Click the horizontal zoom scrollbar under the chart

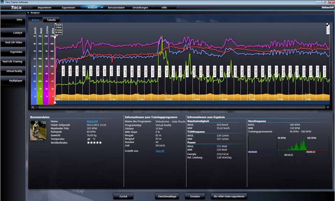(181, 107)
